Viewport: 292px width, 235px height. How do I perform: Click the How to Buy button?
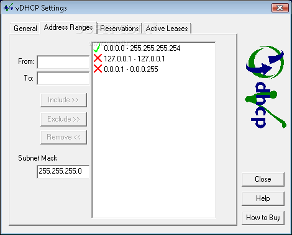coord(263,218)
